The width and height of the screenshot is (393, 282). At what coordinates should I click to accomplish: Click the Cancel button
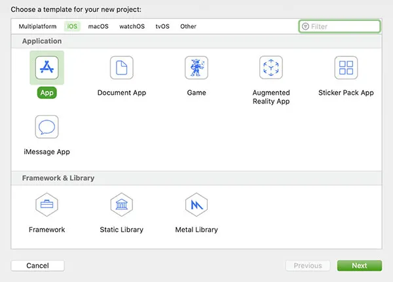tap(37, 266)
